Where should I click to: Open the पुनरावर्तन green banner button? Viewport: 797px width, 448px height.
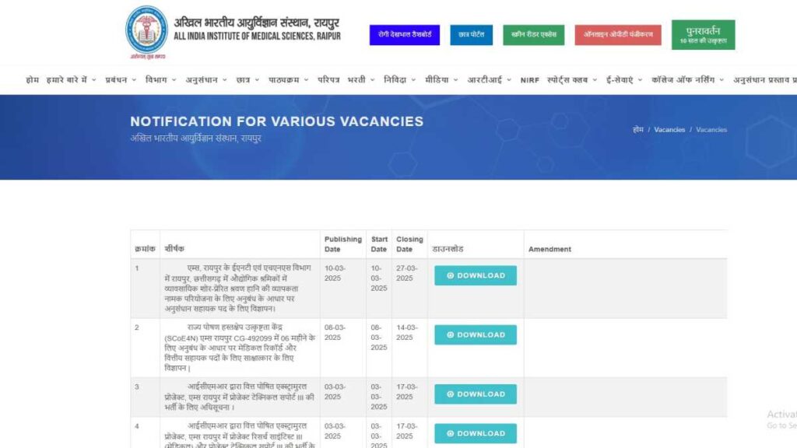pos(703,34)
